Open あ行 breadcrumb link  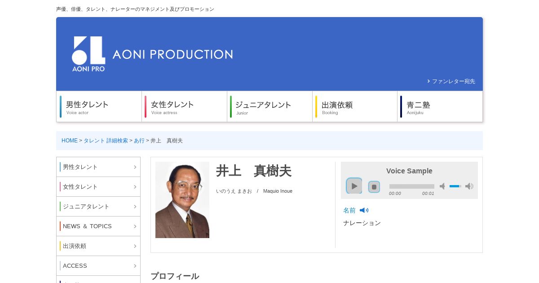tap(139, 141)
